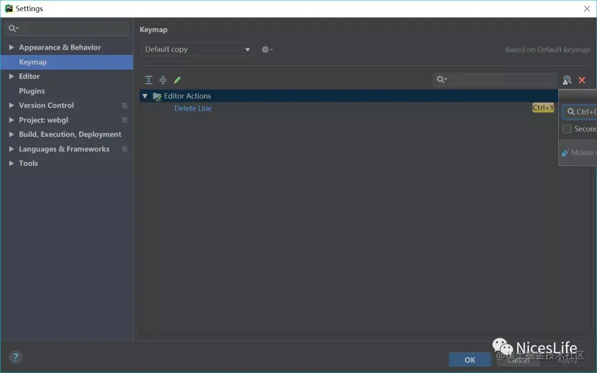The image size is (597, 373).
Task: Click search magnifier icon in settings search
Action: coord(13,28)
